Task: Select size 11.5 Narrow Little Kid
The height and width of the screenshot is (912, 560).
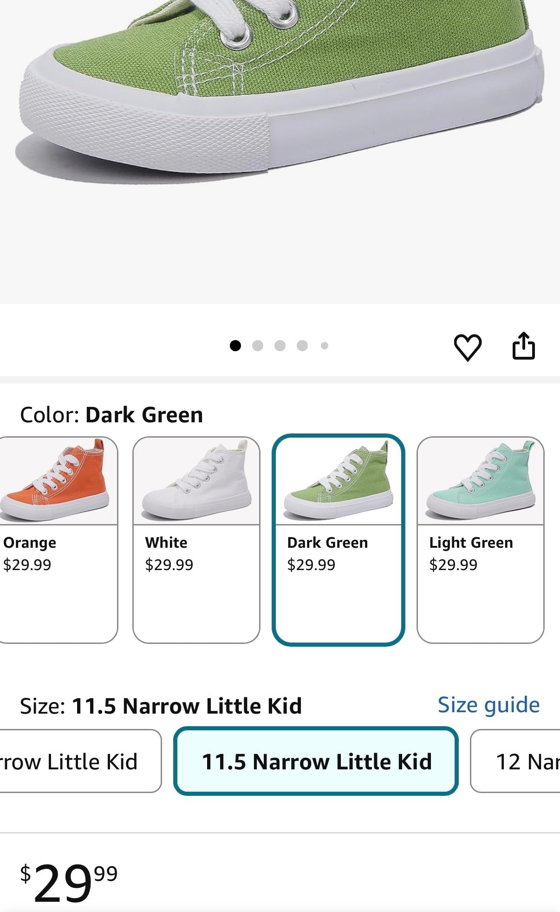Action: [316, 761]
